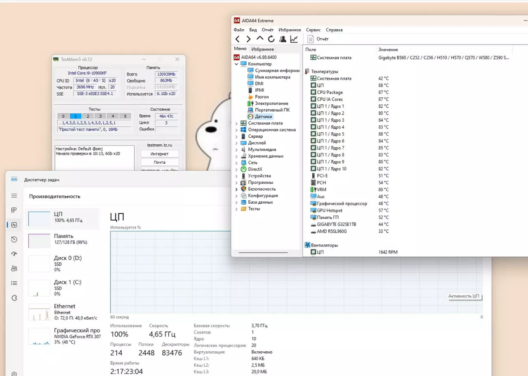Expand the Операционная система tree node
This screenshot has width=528, height=376.
236,130
